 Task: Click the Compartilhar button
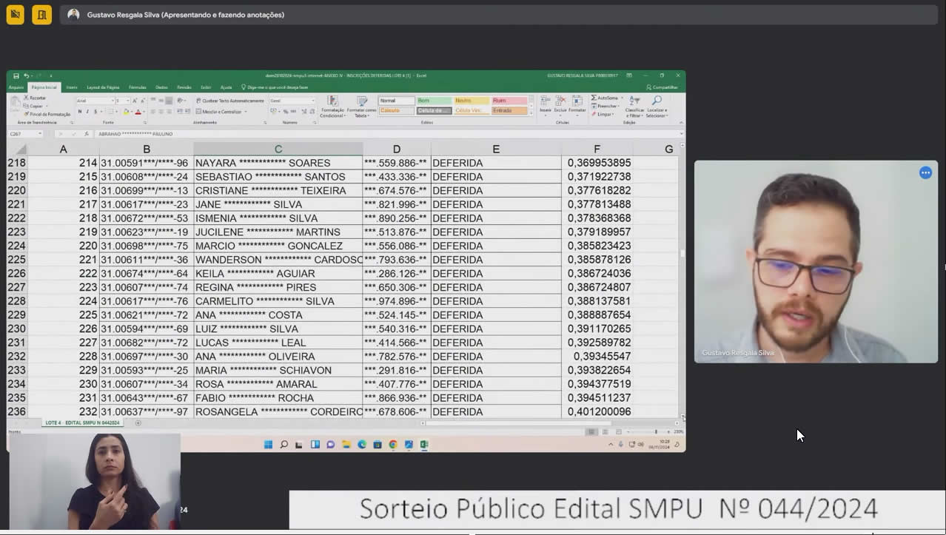[662, 87]
